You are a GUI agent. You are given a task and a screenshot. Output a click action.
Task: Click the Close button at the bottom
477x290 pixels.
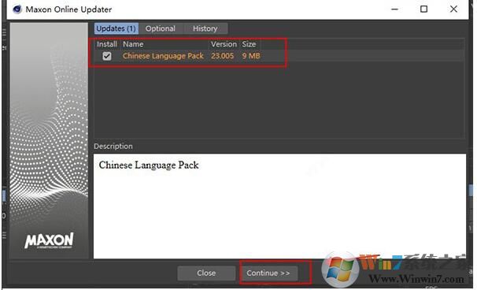coord(206,273)
